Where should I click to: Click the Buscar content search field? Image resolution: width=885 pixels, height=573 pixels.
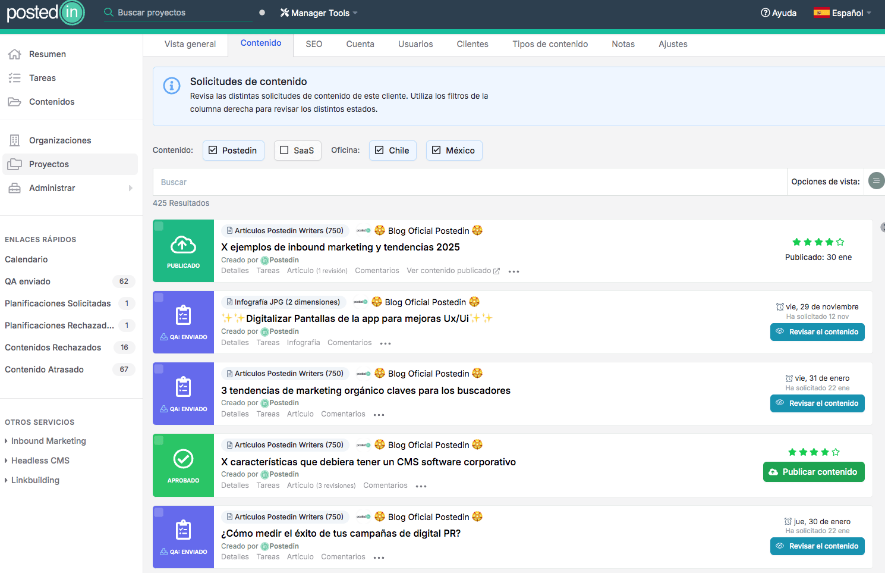point(470,182)
